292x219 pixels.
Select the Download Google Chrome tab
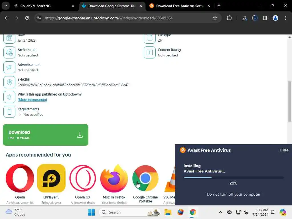point(112,6)
